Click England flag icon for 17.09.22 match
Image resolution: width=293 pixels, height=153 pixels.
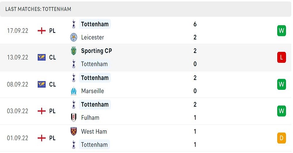(41, 31)
